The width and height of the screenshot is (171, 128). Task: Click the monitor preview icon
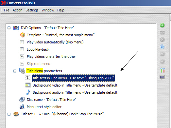(162, 77)
